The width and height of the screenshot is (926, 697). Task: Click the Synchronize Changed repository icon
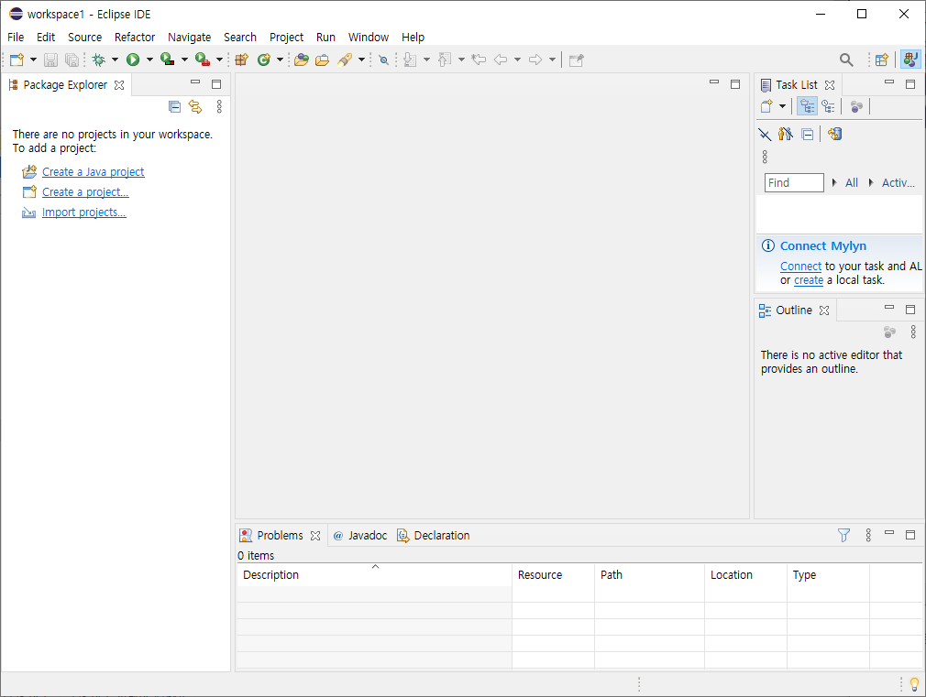[x=834, y=134]
